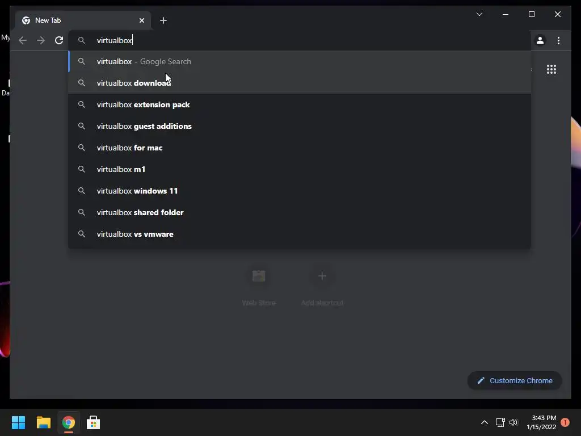Reload the page with the refresh icon
This screenshot has height=436, width=581.
[59, 40]
